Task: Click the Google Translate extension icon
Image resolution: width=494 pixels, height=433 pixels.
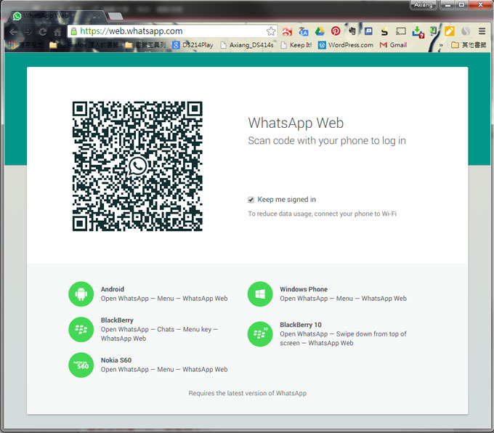Action: point(303,31)
